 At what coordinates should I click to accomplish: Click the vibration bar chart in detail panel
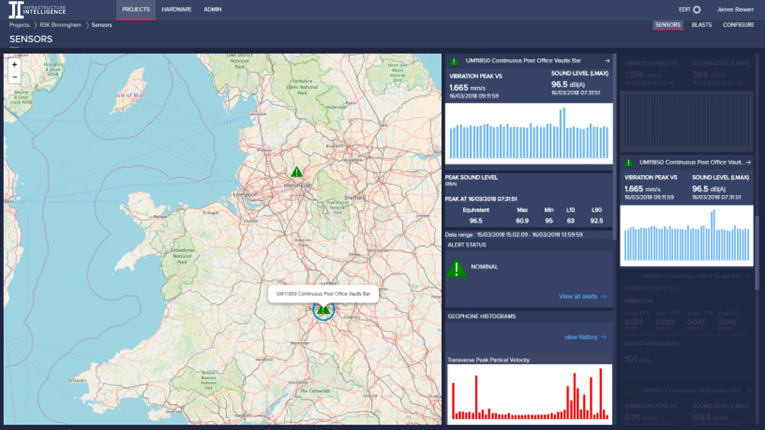coord(529,134)
